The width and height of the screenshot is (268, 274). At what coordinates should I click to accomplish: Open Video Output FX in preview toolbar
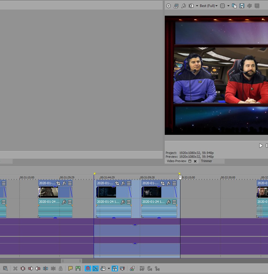pos(184,6)
